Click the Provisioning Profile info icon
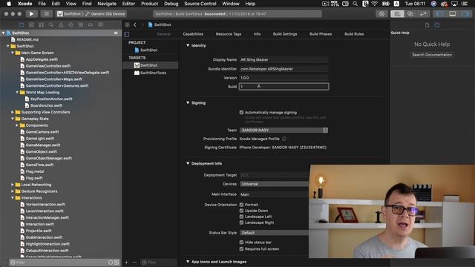This screenshot has width=475, height=267. pyautogui.click(x=284, y=139)
